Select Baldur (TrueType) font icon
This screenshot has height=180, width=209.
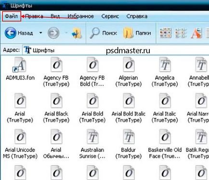click(x=129, y=137)
